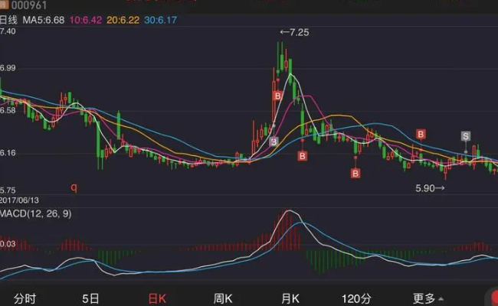Click the lowest B buy marker on chart
This screenshot has width=498, height=306.
pos(355,173)
